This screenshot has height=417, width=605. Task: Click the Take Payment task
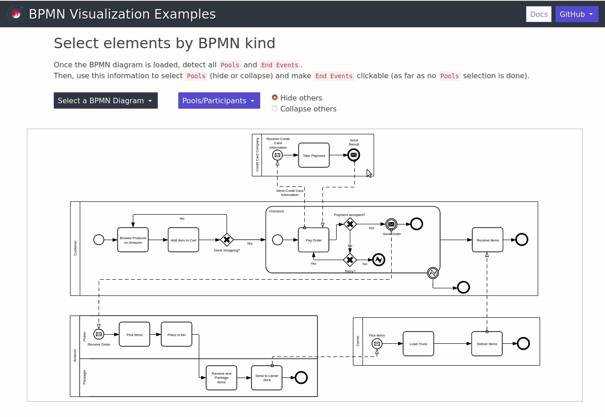tap(314, 155)
